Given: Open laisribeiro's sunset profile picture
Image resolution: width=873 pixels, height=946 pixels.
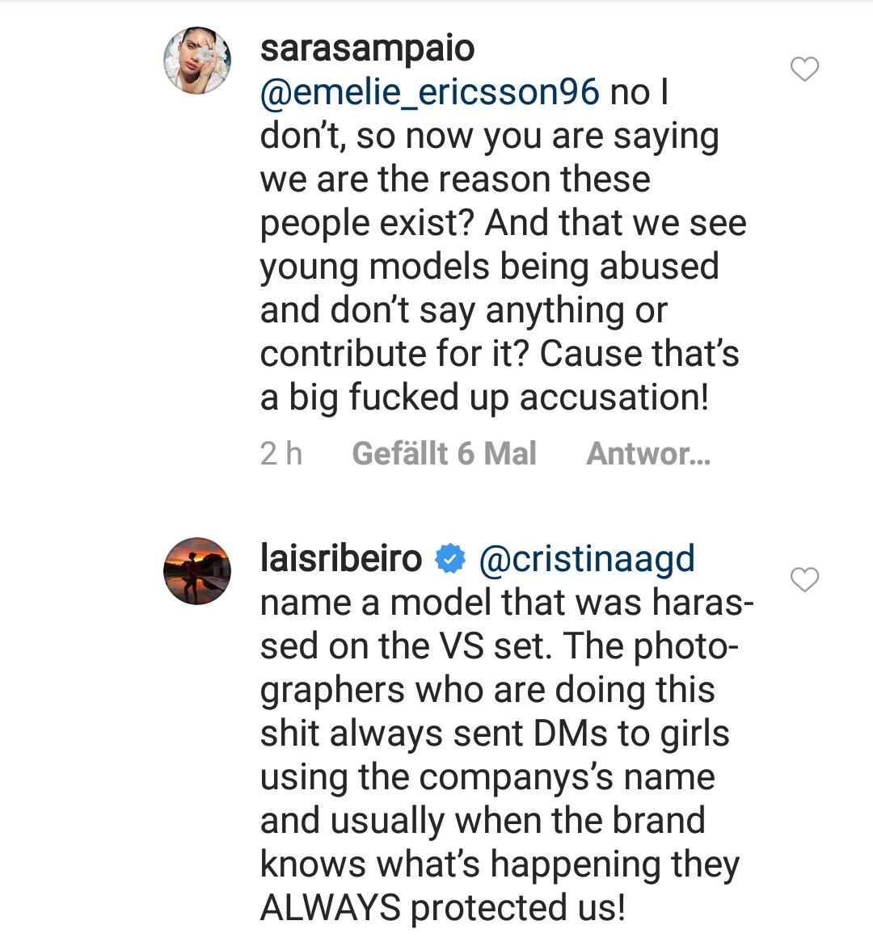Looking at the screenshot, I should click(x=197, y=571).
